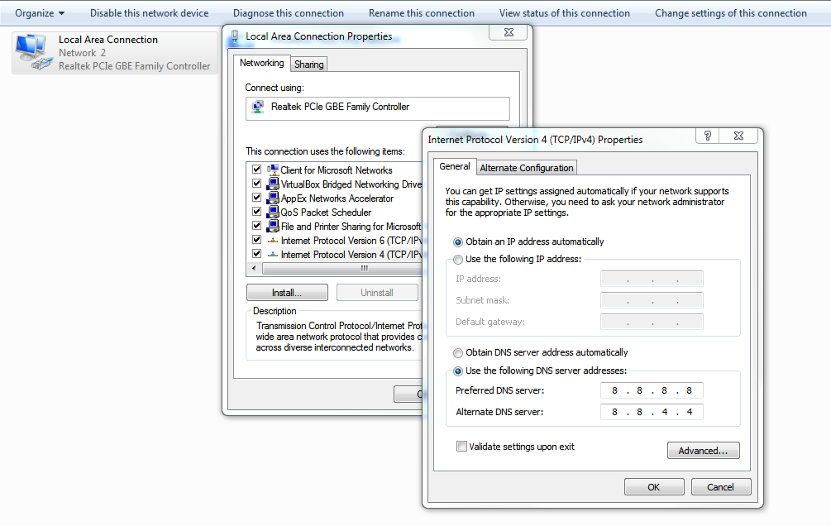Image resolution: width=831 pixels, height=526 pixels.
Task: Click the Internet Protocol Version 6 icon
Action: tap(273, 241)
